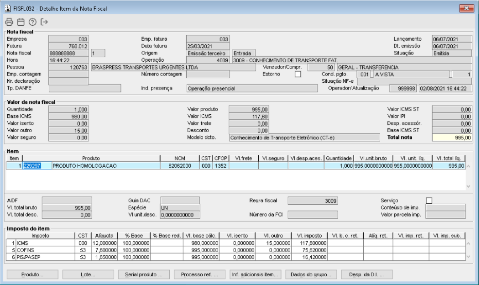This screenshot has width=479, height=285.
Task: Click the document icon in title bar
Action: (8, 9)
